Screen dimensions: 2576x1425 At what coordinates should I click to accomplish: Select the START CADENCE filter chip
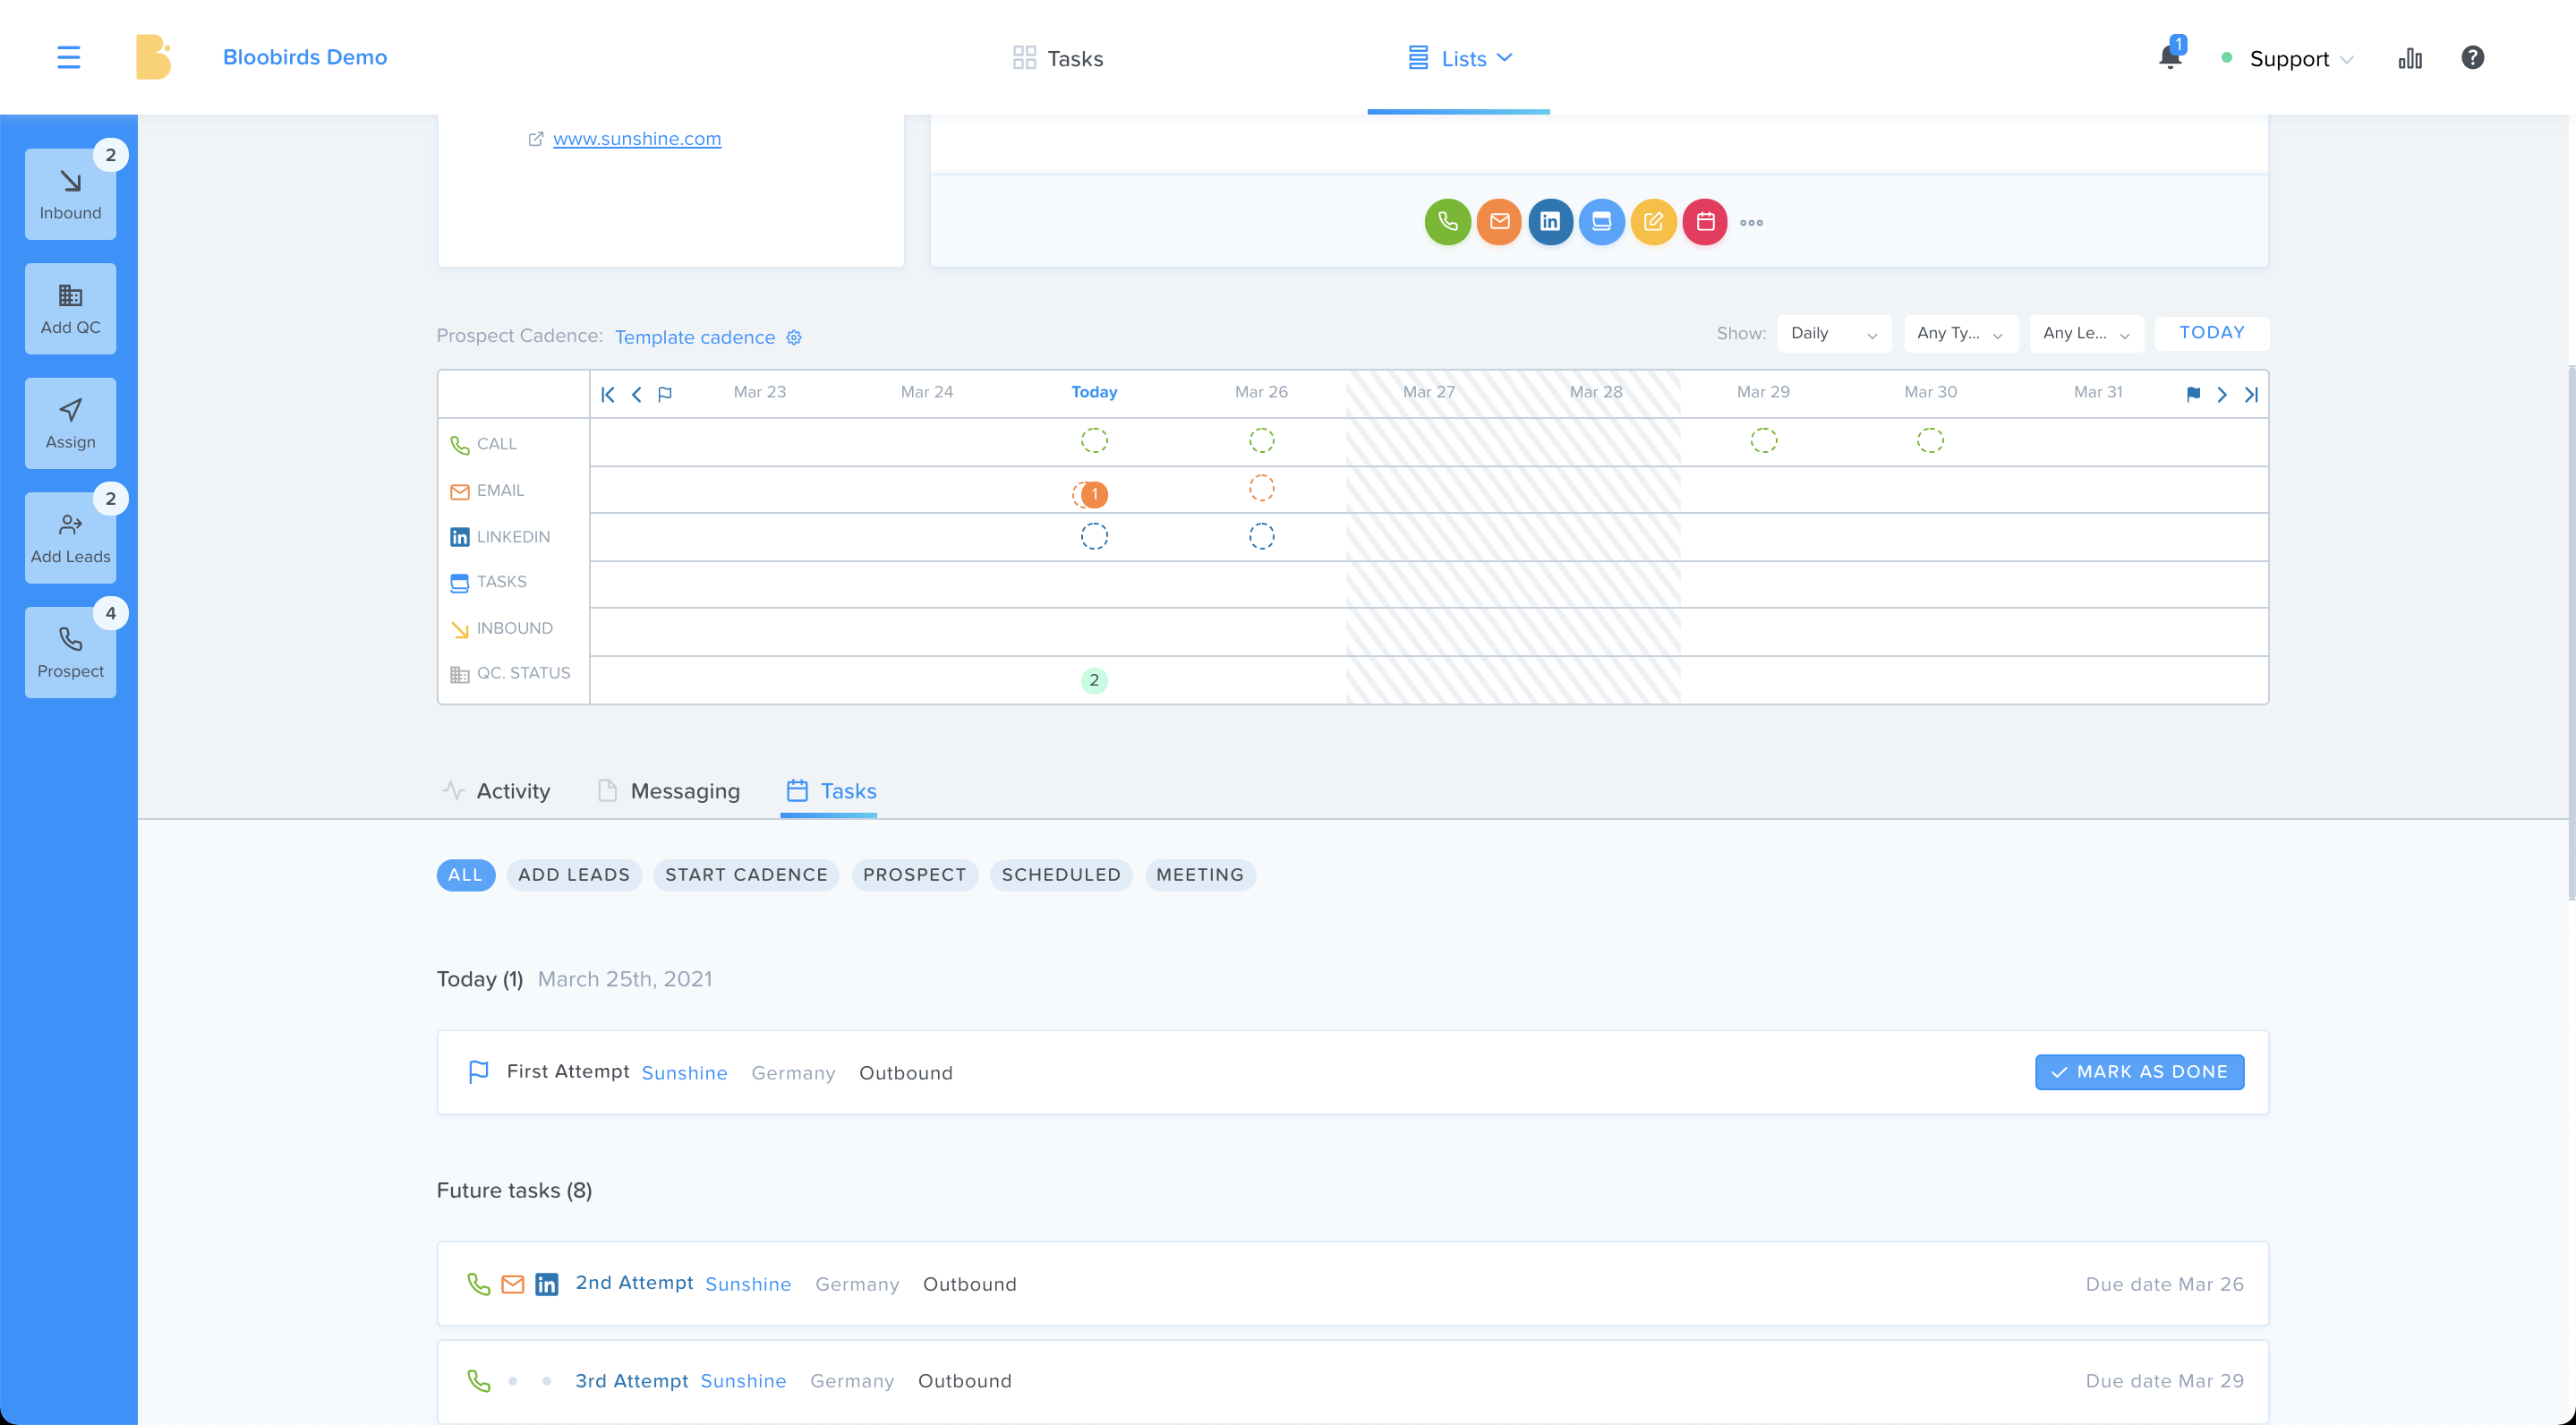(746, 875)
